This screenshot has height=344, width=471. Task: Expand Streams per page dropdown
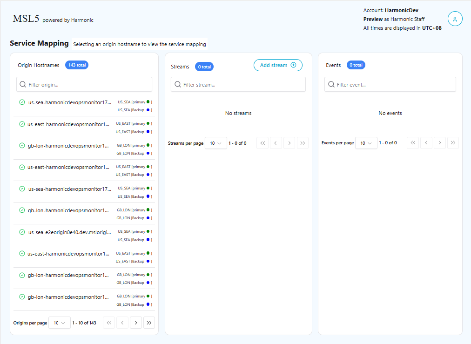coord(215,143)
